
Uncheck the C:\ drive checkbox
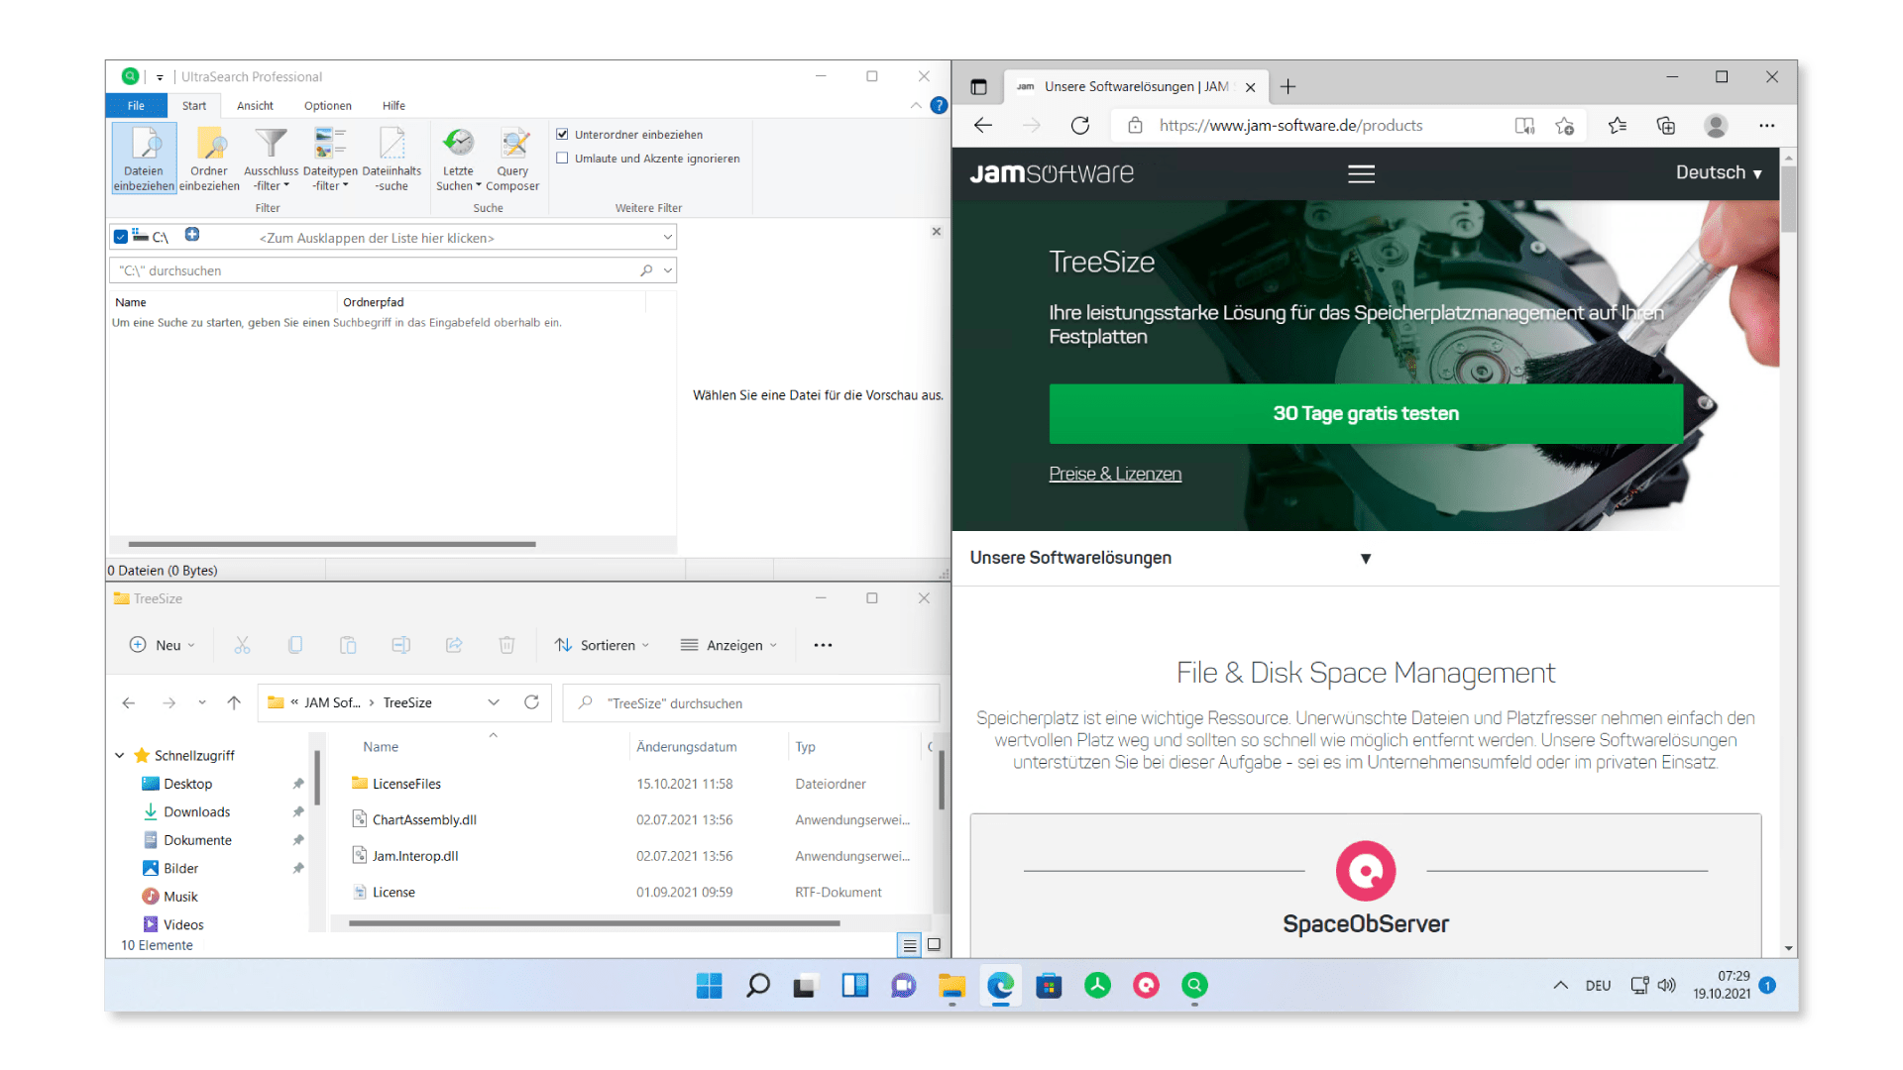coord(121,237)
